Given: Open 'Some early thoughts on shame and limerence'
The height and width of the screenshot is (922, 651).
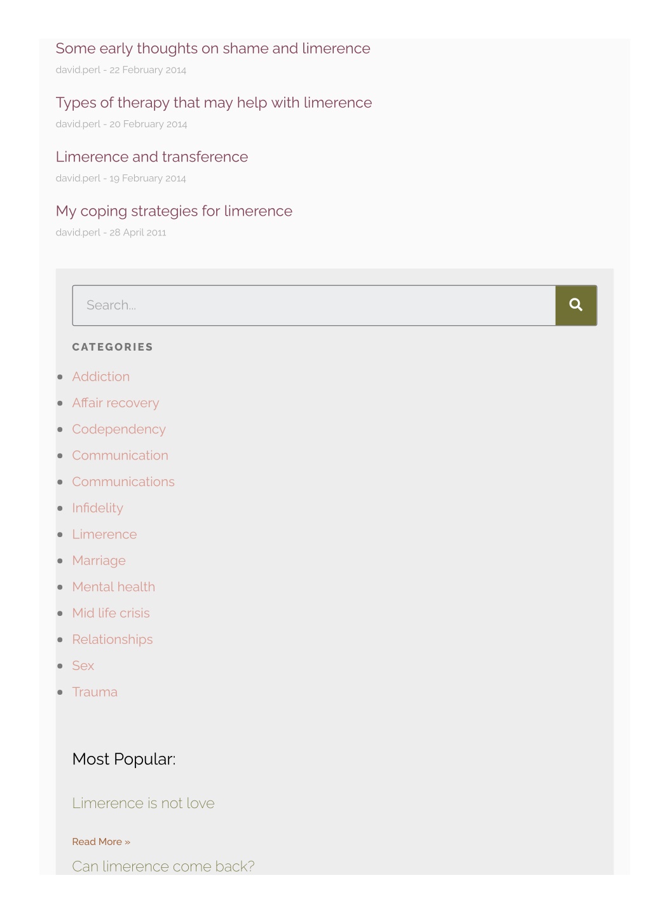Looking at the screenshot, I should click(x=213, y=49).
